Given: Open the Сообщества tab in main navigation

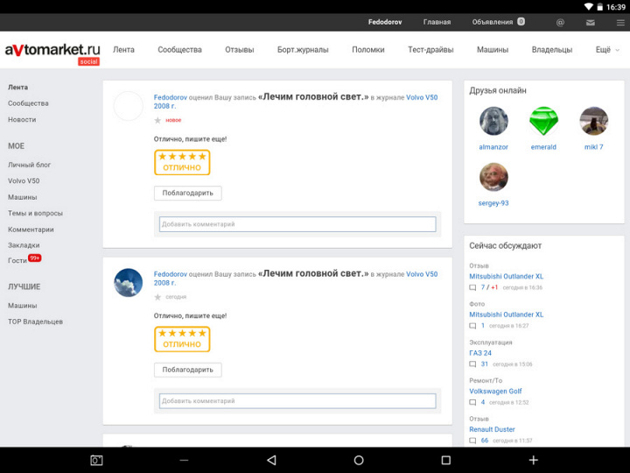Looking at the screenshot, I should [179, 50].
